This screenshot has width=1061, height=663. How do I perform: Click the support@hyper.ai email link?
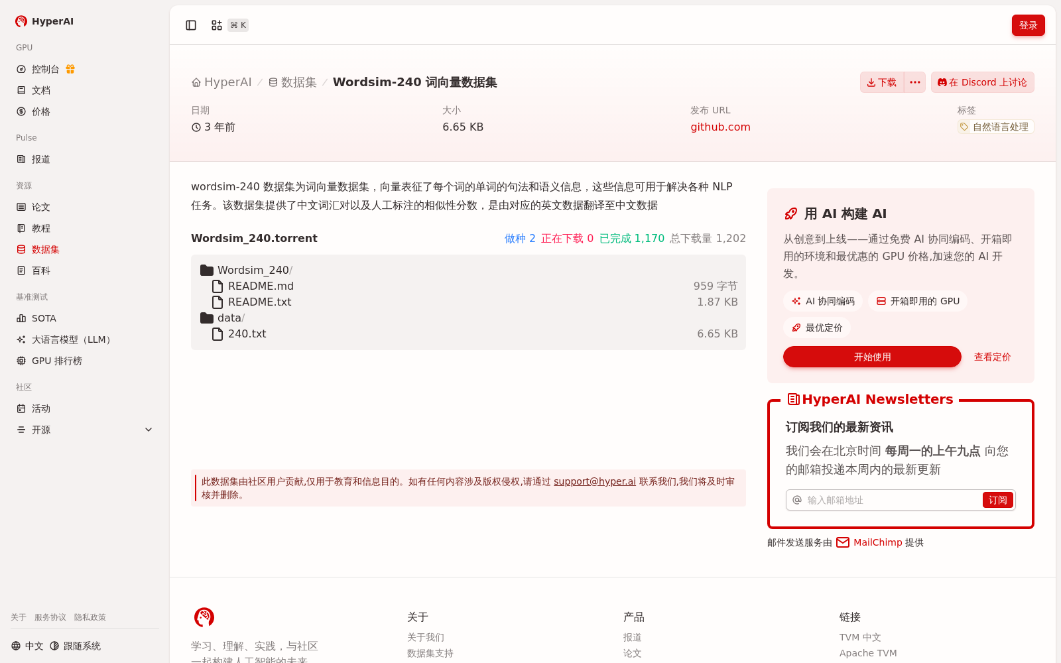click(x=595, y=481)
